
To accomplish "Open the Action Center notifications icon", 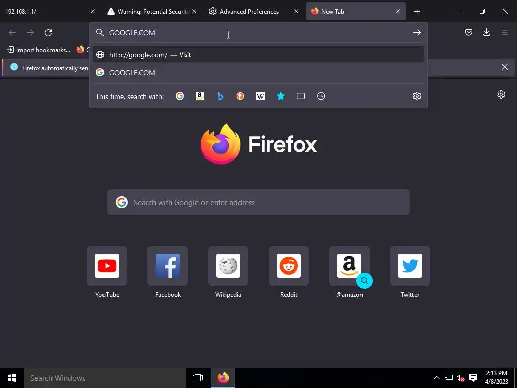I will tap(473, 378).
